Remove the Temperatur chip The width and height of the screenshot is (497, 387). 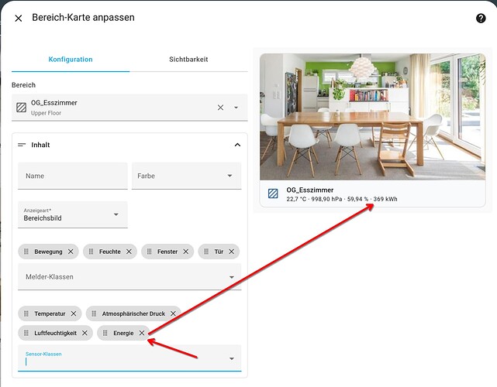(74, 313)
